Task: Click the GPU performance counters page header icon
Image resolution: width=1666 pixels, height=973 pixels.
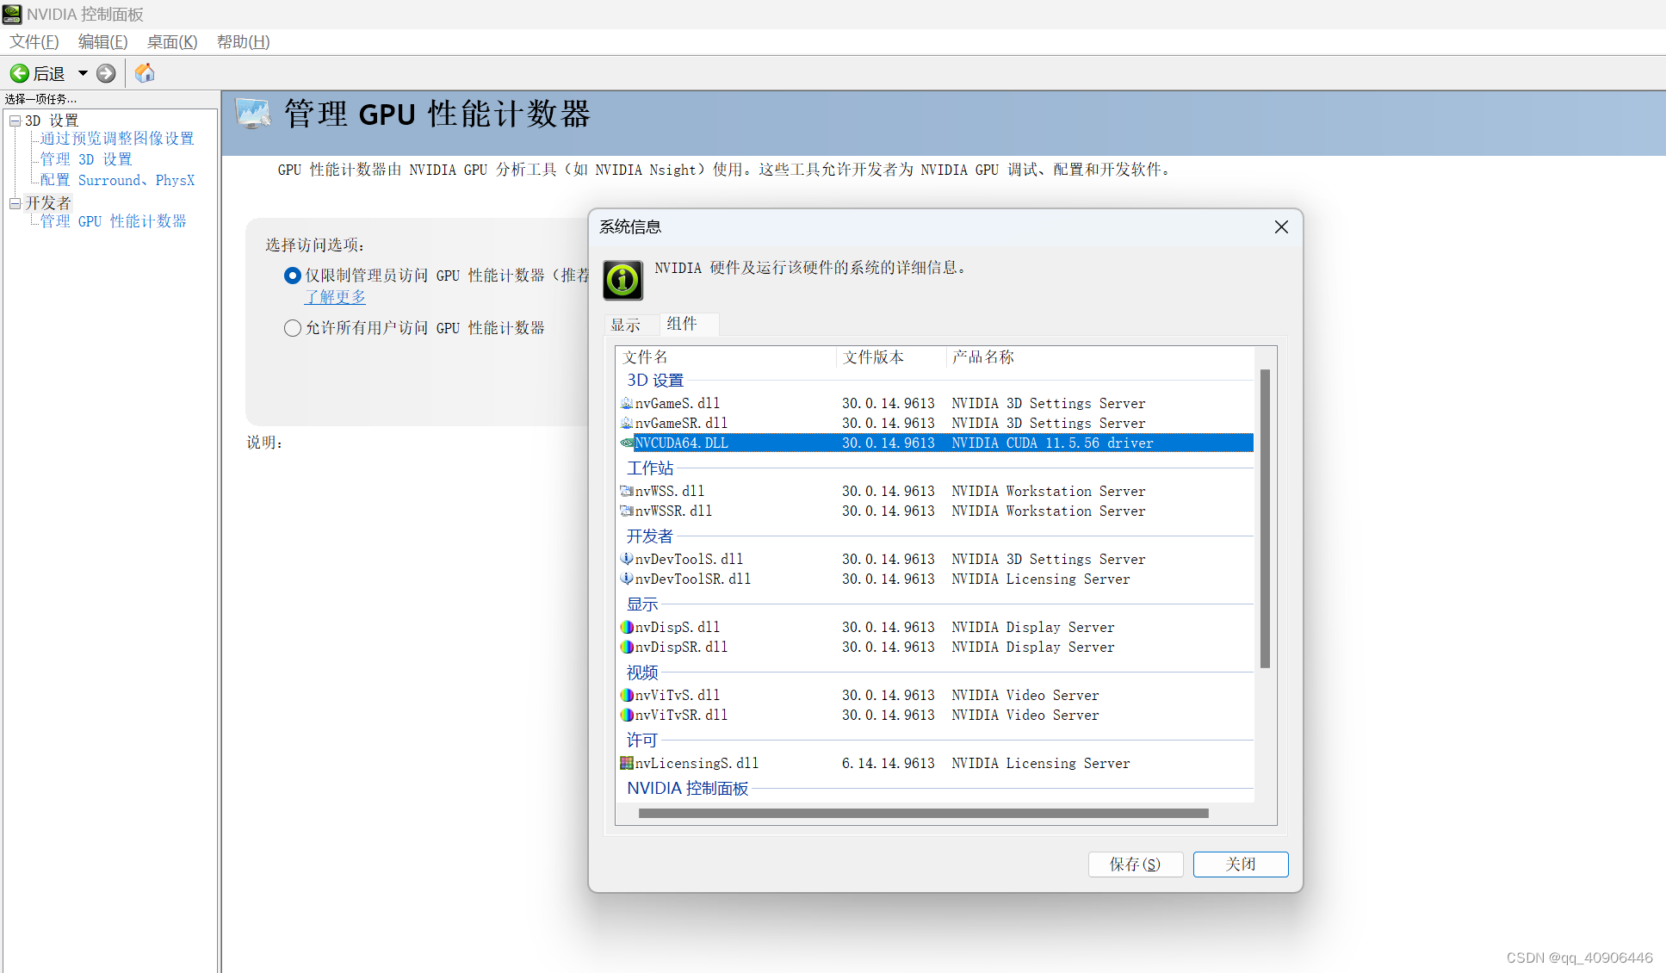Action: [x=253, y=114]
